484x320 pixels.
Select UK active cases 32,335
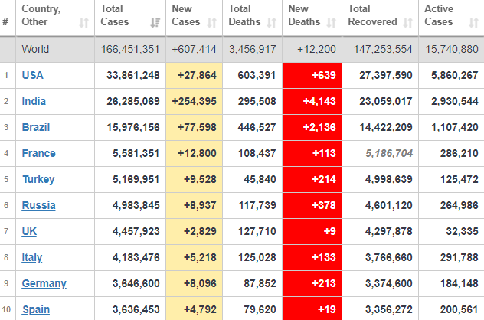coord(462,231)
